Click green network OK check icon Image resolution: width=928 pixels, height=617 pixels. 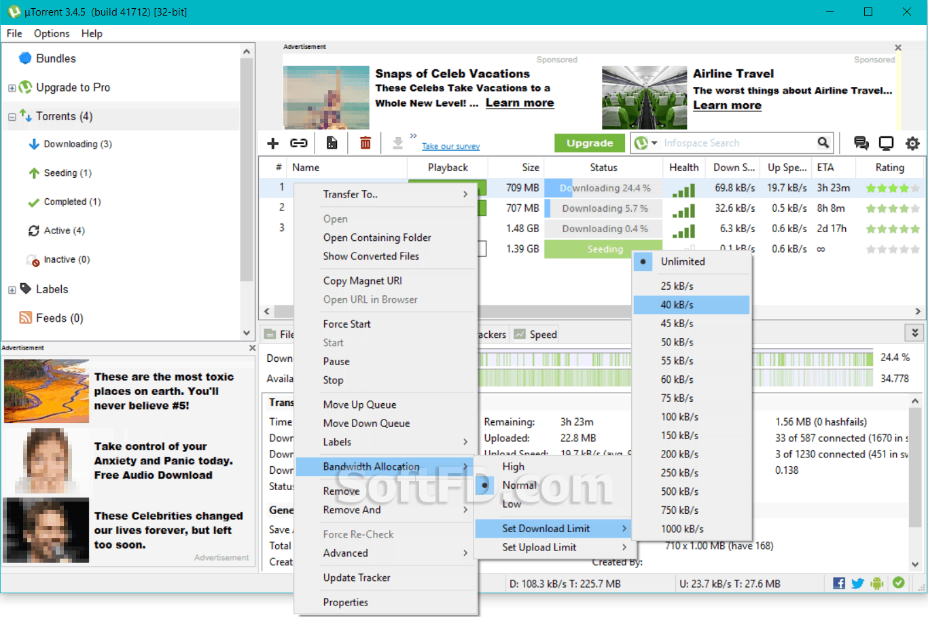click(x=899, y=582)
